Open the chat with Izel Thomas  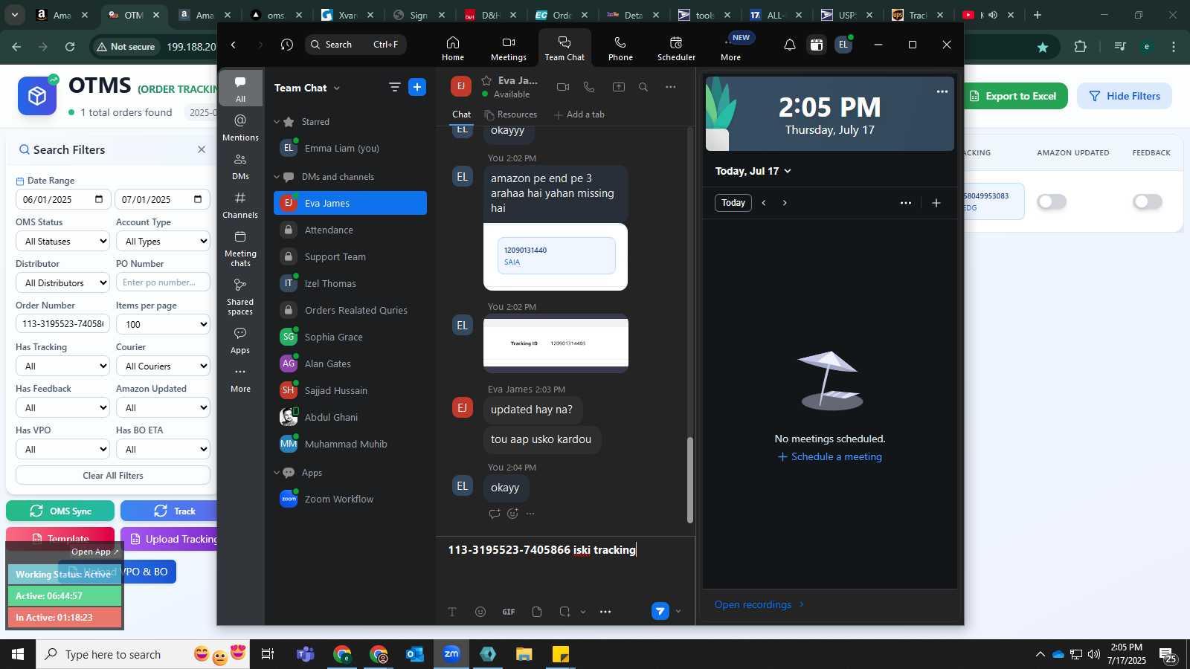click(350, 284)
